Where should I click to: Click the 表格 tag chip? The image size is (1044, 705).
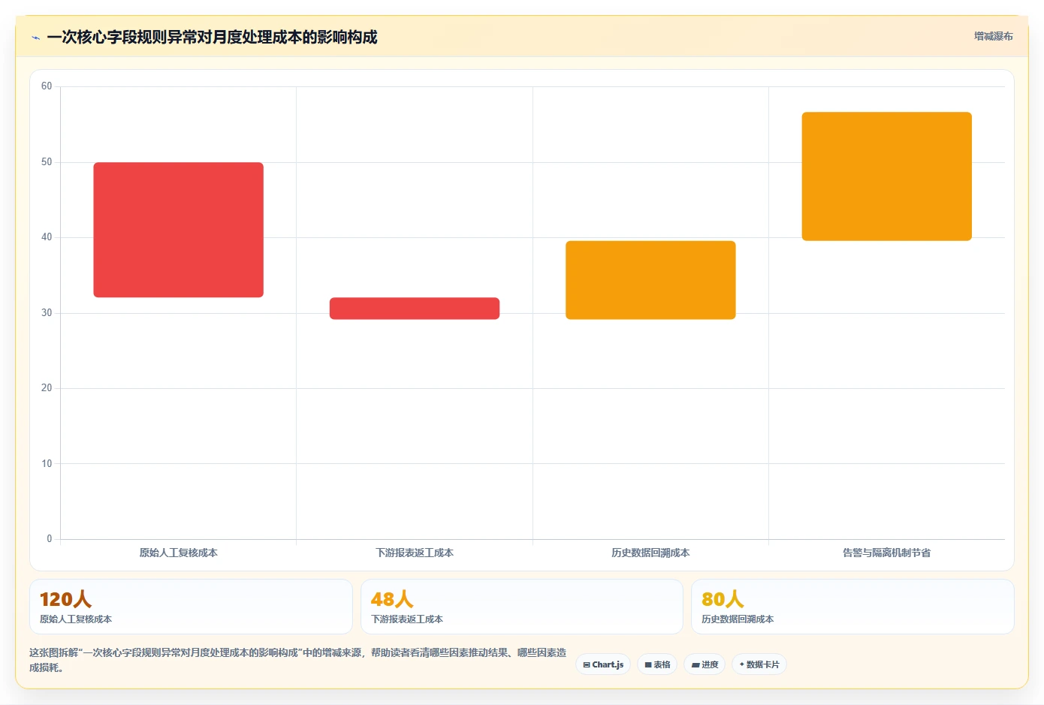tap(657, 664)
